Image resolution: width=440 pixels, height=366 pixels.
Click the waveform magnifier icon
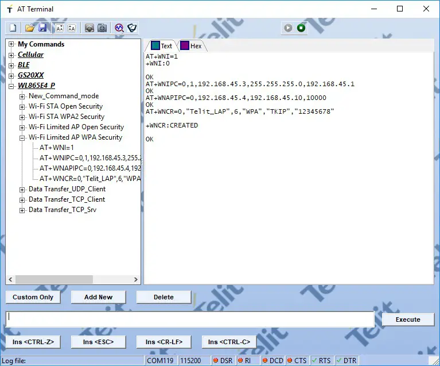pos(119,28)
